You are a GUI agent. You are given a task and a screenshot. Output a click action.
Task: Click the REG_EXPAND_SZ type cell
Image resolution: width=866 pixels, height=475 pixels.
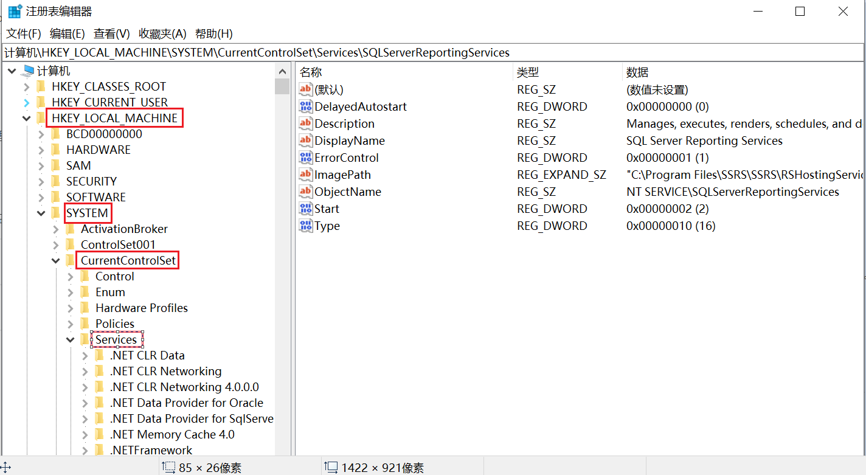point(561,175)
